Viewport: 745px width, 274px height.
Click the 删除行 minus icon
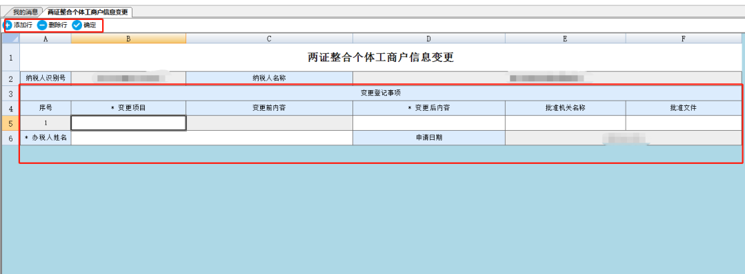click(x=42, y=25)
